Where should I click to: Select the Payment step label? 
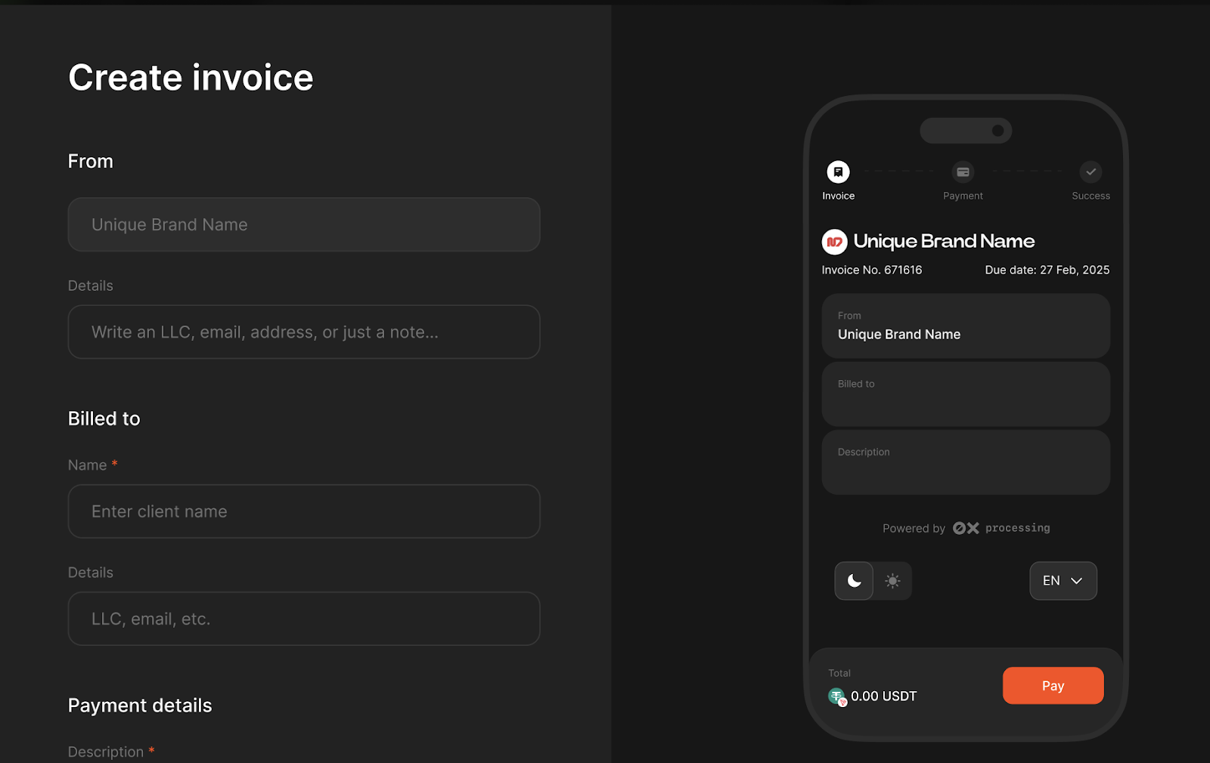[963, 196]
